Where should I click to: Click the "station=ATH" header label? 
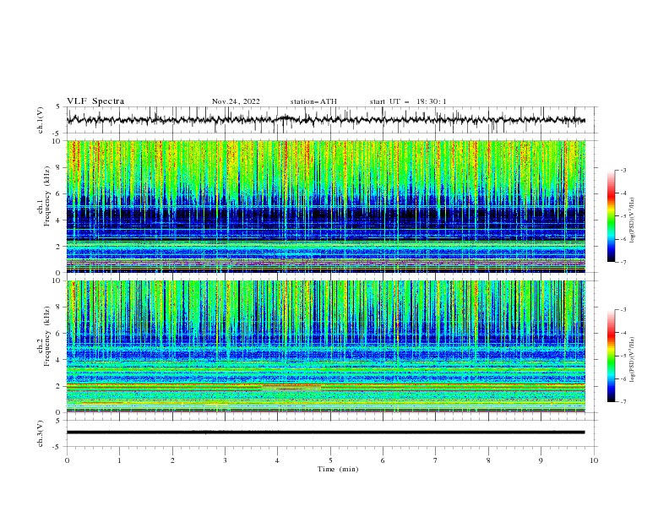click(x=313, y=101)
